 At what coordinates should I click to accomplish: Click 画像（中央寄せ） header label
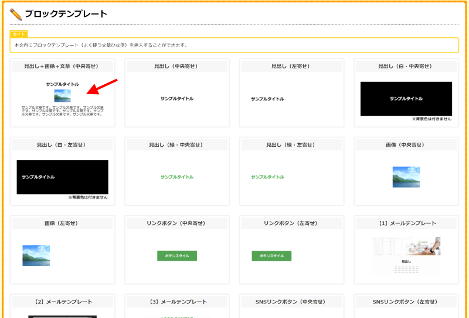(x=406, y=145)
